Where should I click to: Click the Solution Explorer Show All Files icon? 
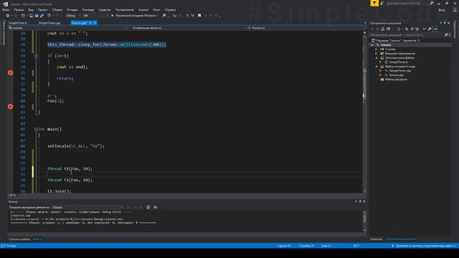click(417, 29)
